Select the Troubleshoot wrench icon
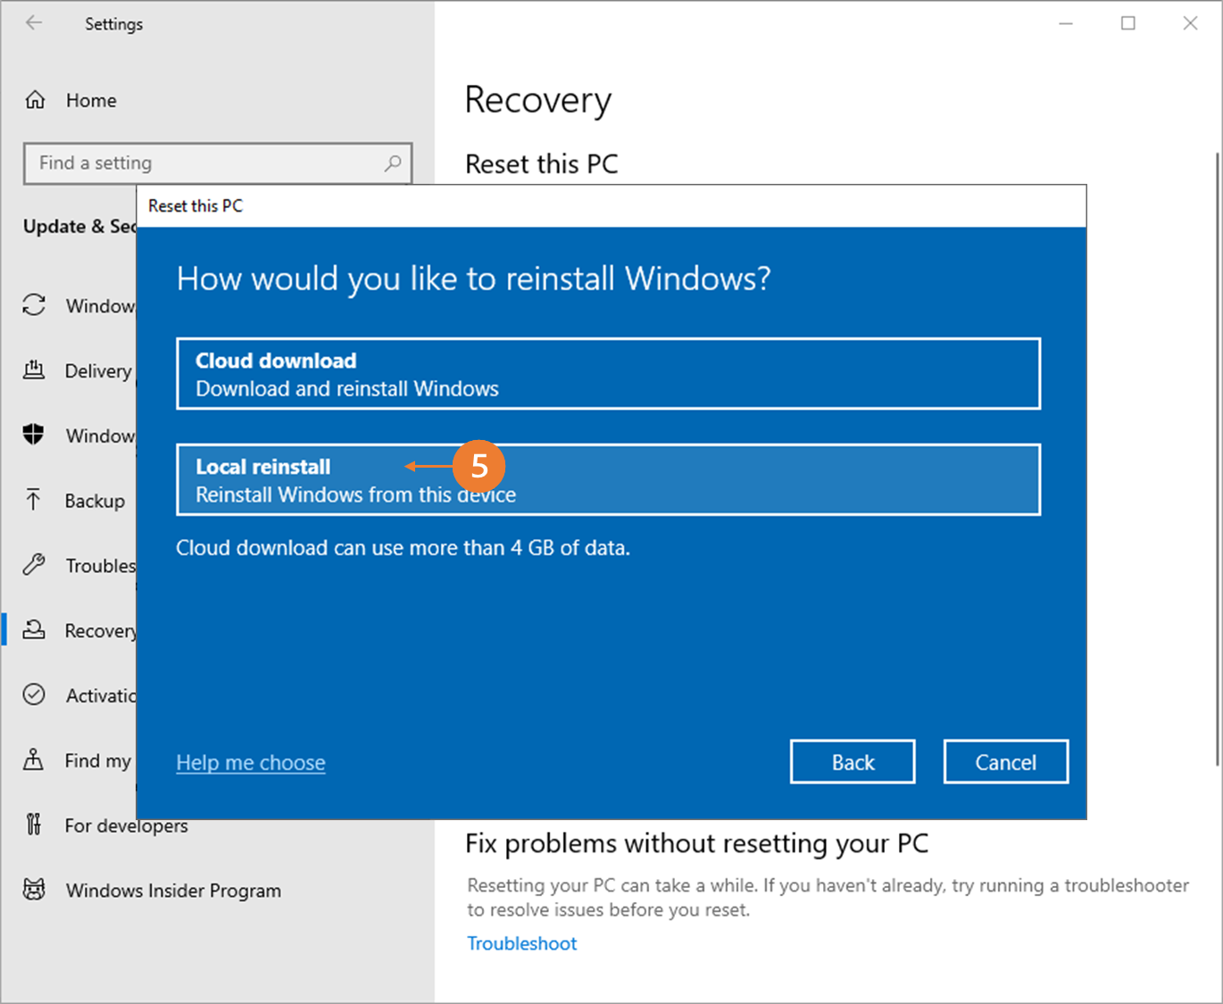Image resolution: width=1223 pixels, height=1004 pixels. (x=34, y=565)
